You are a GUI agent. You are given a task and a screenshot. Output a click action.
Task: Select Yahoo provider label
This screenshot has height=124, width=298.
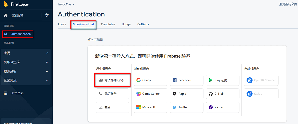(219, 107)
